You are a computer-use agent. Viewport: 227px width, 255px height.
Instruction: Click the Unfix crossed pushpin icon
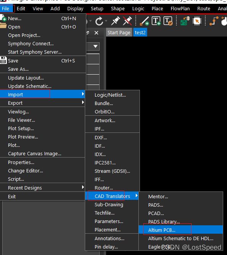(127, 21)
